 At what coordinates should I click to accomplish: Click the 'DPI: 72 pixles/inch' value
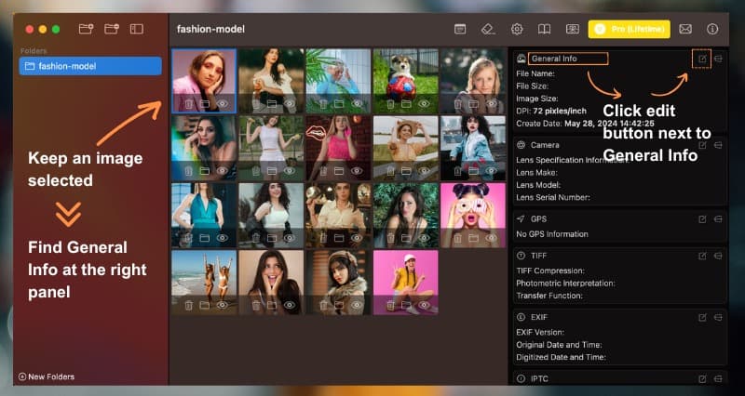tap(551, 111)
